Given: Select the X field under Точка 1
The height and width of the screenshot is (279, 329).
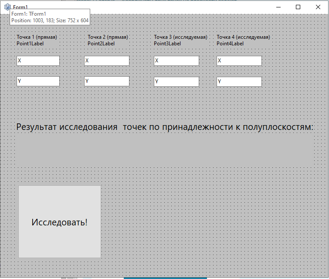Looking at the screenshot, I should pos(38,61).
